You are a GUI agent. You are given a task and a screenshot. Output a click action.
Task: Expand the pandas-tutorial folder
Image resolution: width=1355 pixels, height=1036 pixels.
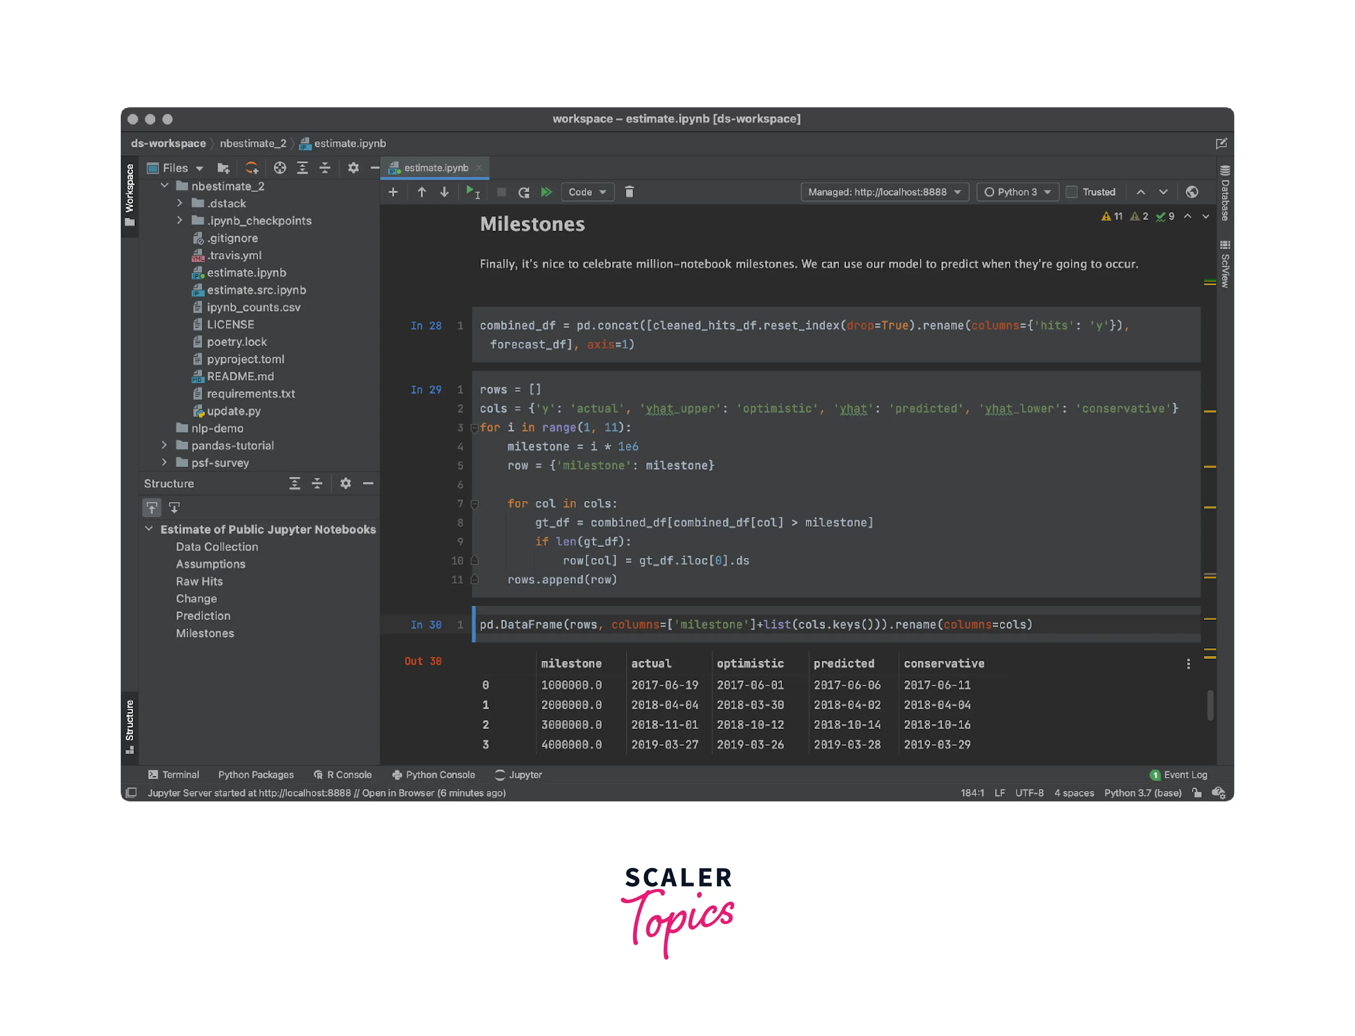(x=164, y=445)
